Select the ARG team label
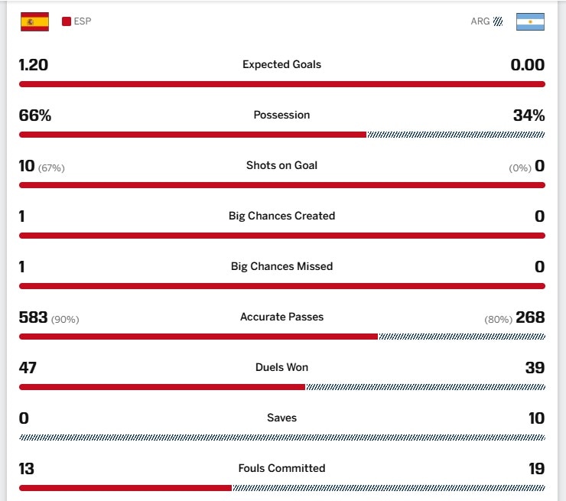The width and height of the screenshot is (566, 501). pos(480,21)
